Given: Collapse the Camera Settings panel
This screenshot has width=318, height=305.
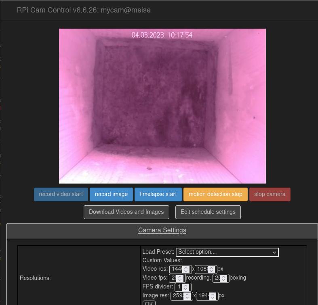Looking at the screenshot, I should [x=162, y=230].
